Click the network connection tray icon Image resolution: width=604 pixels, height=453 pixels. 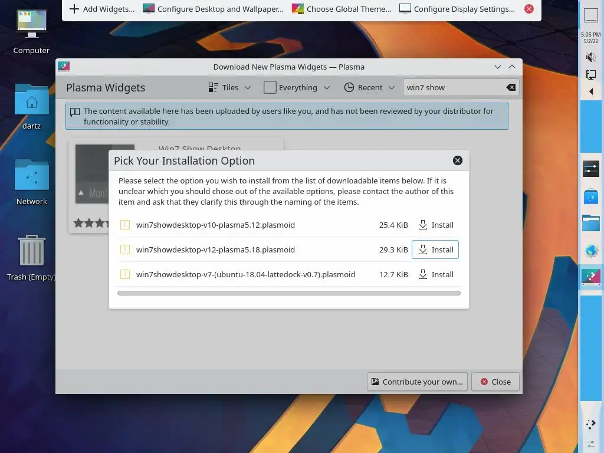[x=590, y=74]
